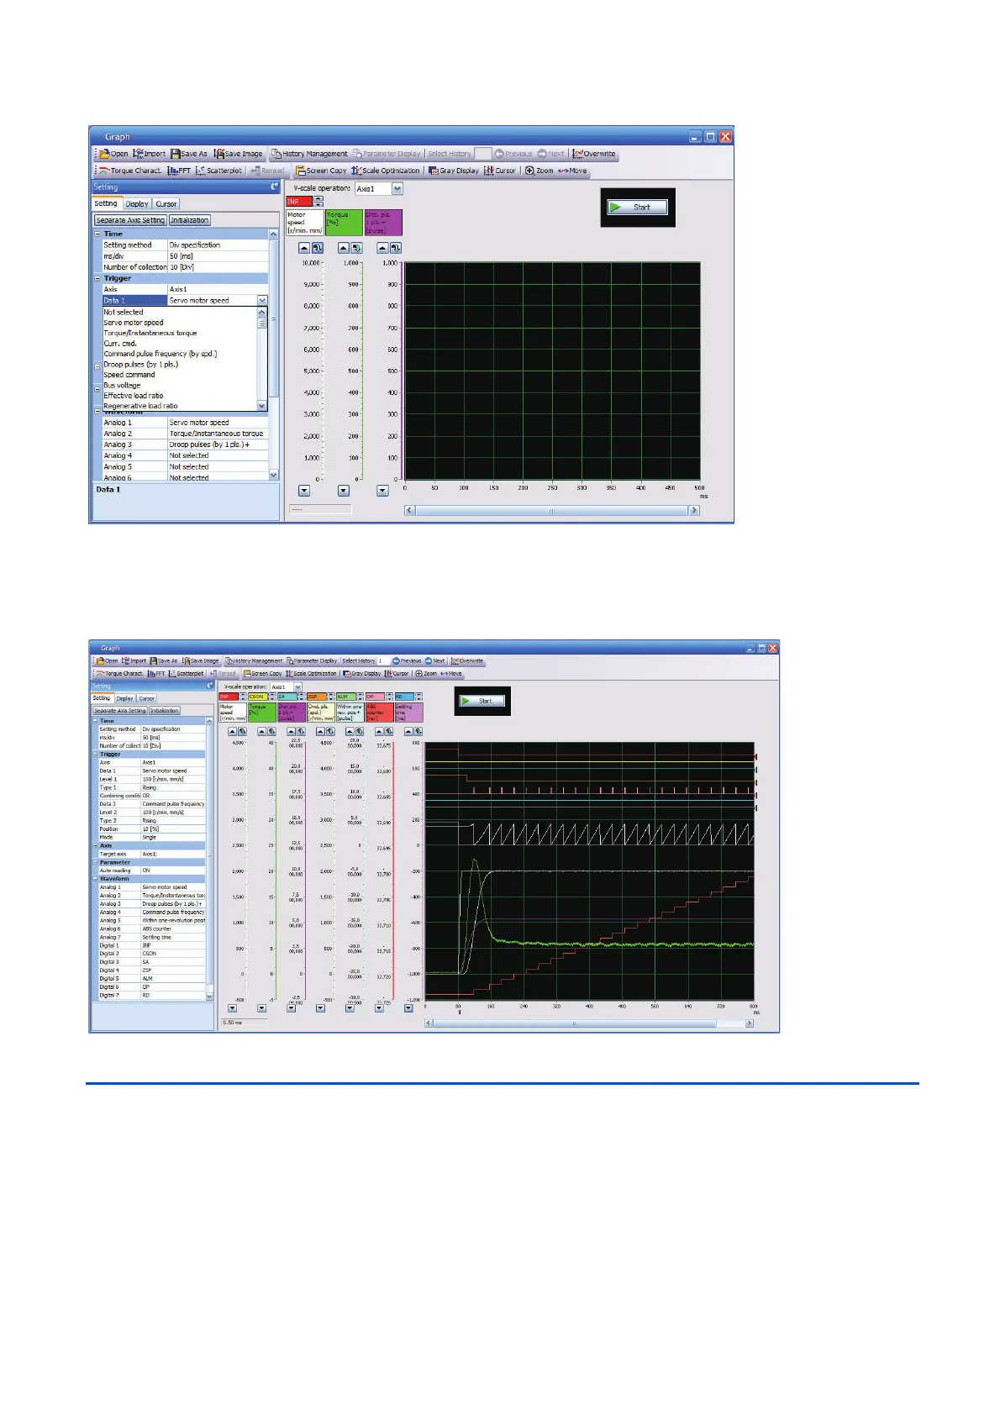Screen dimensions: 1000x1415
Task: Click INP digital channel stepper, upper window
Action: tap(318, 202)
